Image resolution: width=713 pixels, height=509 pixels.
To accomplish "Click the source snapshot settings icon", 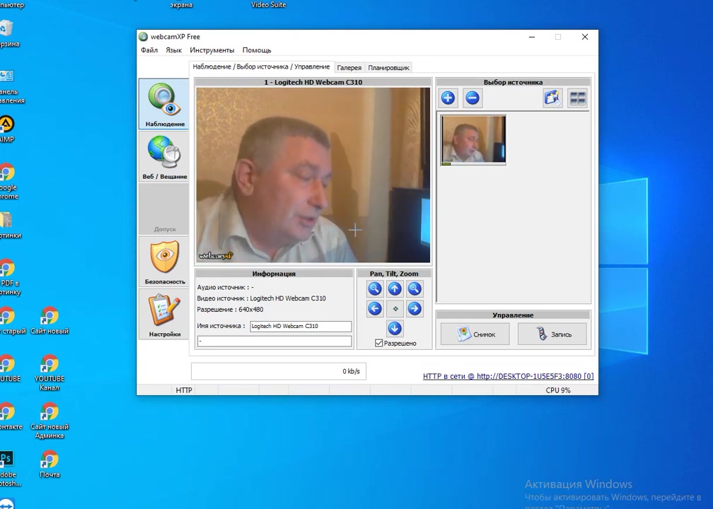I will [552, 98].
